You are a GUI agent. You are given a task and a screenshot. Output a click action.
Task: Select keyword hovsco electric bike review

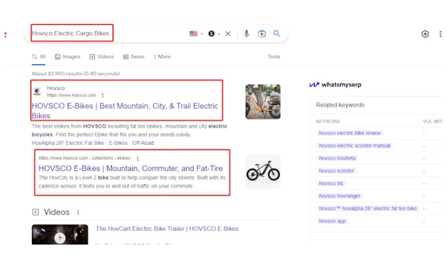click(350, 133)
